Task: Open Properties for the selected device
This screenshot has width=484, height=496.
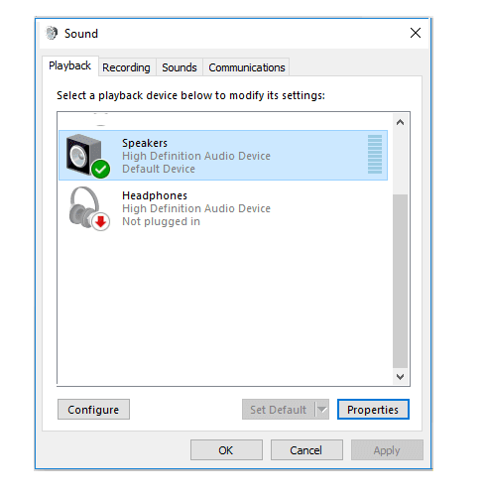Action: [373, 410]
